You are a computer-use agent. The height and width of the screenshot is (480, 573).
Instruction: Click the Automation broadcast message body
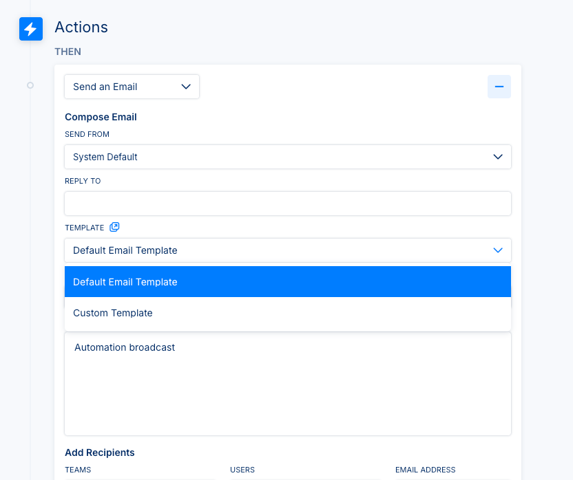click(287, 384)
